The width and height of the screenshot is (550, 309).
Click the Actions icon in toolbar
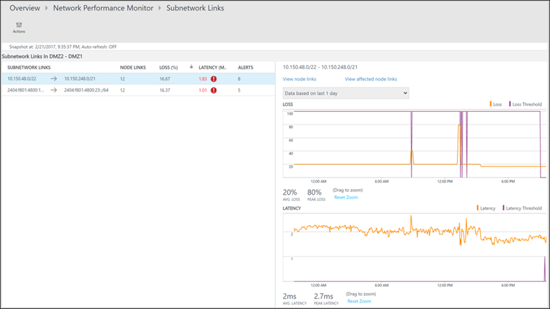(19, 26)
